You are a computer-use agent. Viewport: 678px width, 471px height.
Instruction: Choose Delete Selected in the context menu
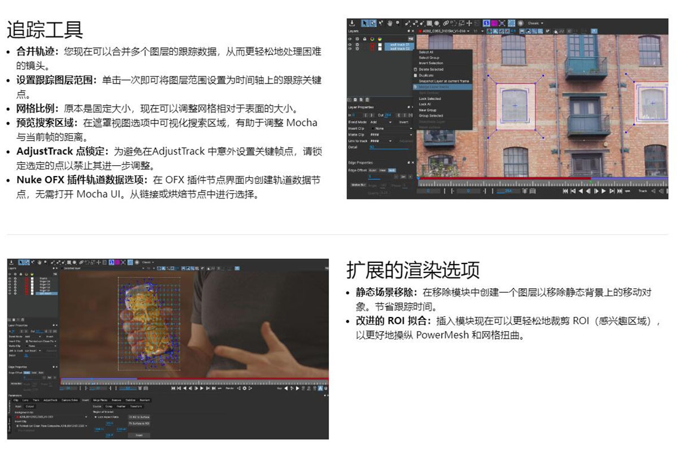[x=431, y=69]
